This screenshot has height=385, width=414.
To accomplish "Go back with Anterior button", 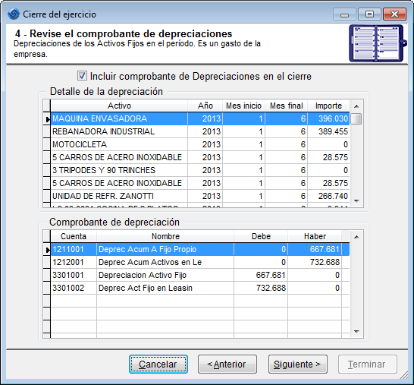I will coord(227,364).
